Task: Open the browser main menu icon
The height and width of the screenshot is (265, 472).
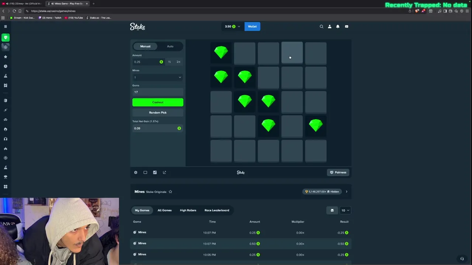Action: pyautogui.click(x=467, y=11)
